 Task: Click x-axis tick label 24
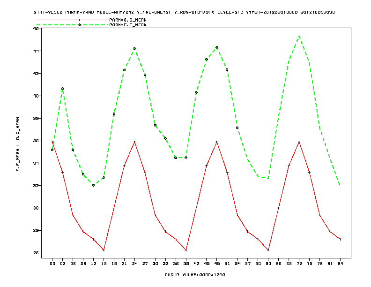click(x=134, y=264)
